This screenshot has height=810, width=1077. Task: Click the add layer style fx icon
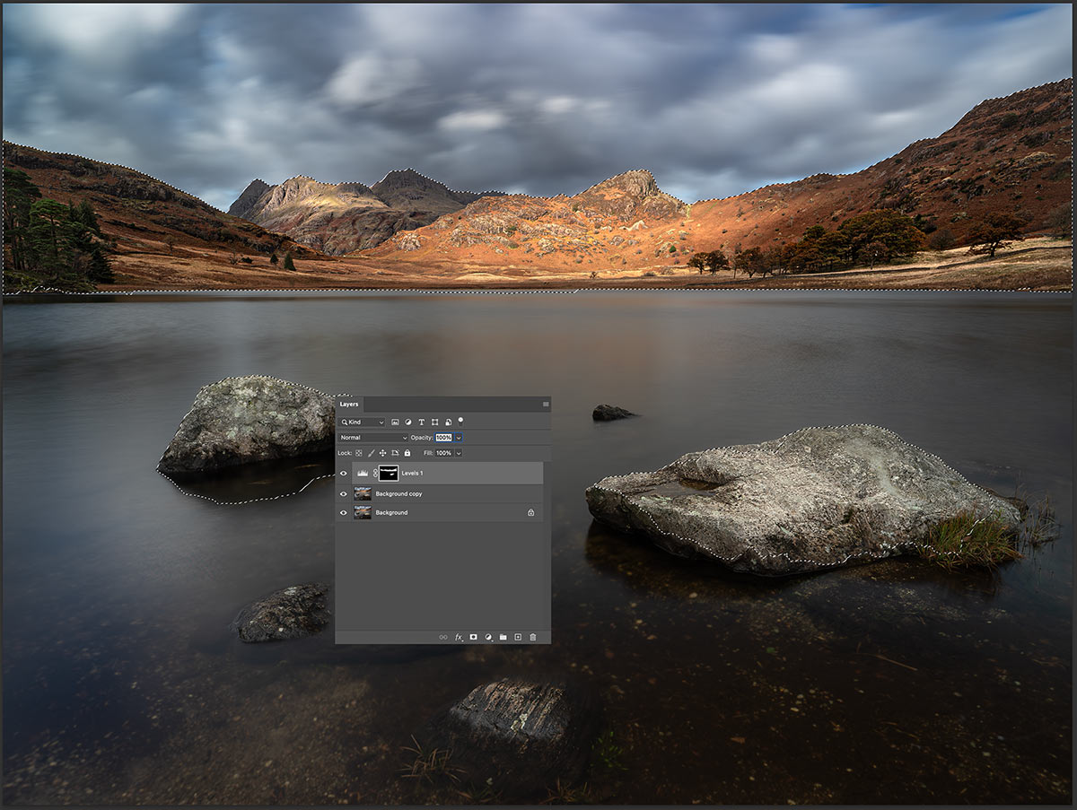coord(459,637)
